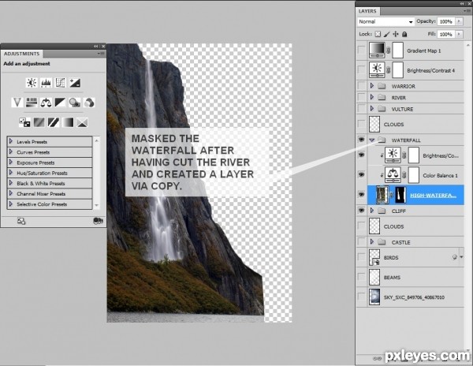This screenshot has width=473, height=366.
Task: Expand Levels Presets list
Action: pyautogui.click(x=11, y=141)
